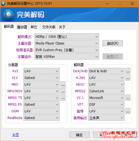Click the 解码模式 label
This screenshot has width=139, height=141.
tap(25, 37)
